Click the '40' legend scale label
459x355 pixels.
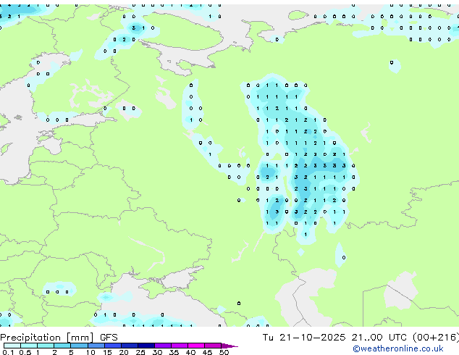click(190, 352)
